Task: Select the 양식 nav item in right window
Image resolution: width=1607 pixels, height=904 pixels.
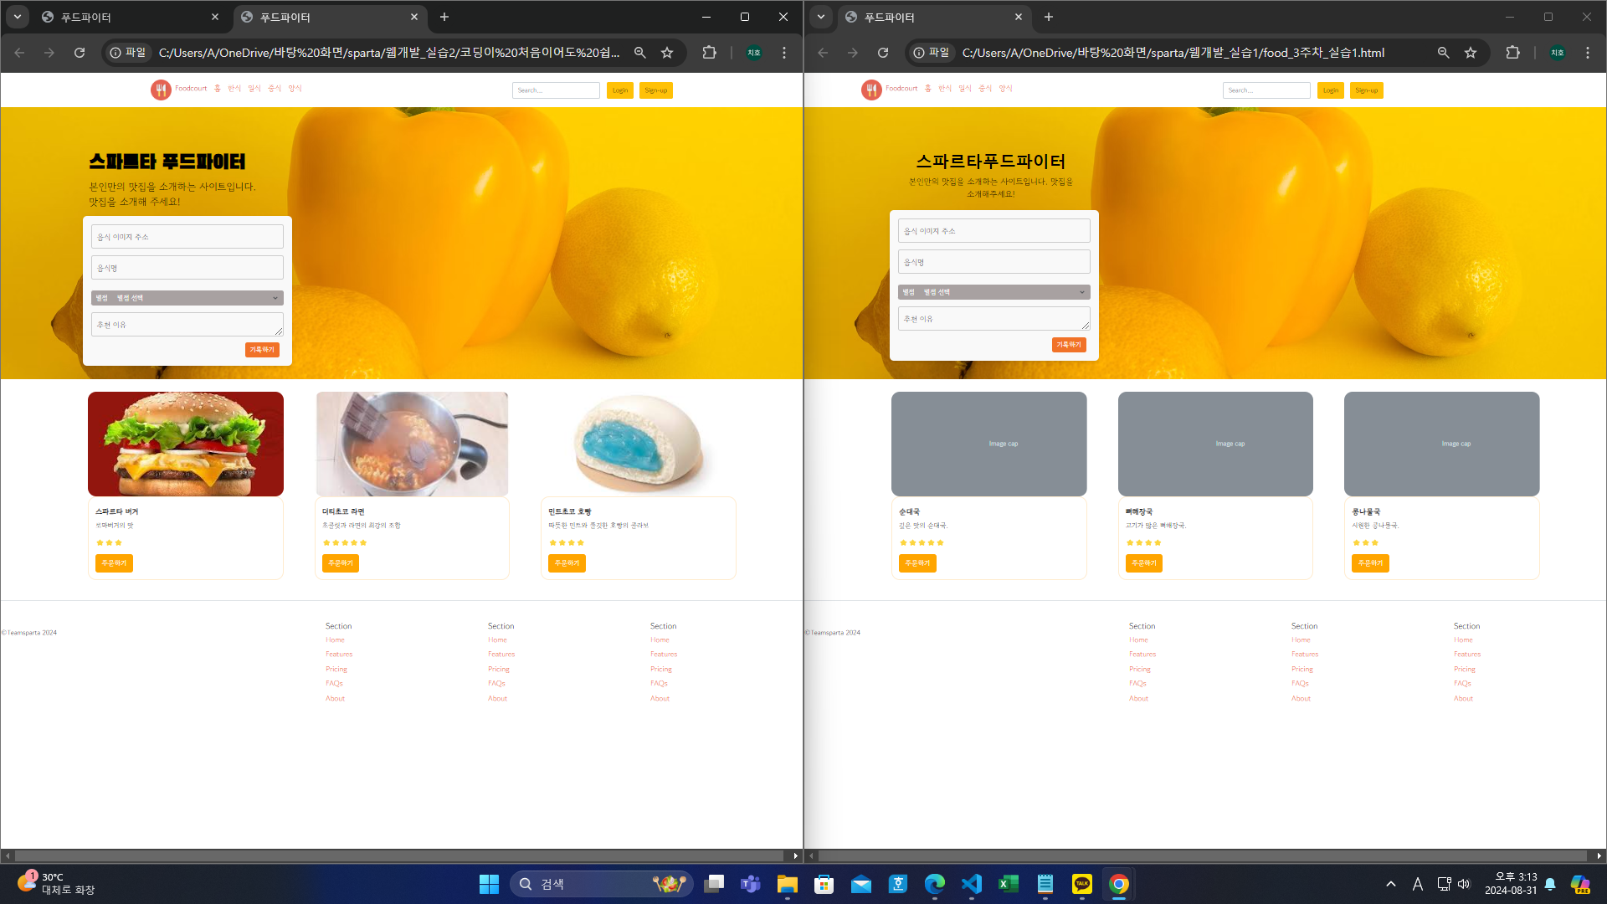Action: tap(1005, 89)
